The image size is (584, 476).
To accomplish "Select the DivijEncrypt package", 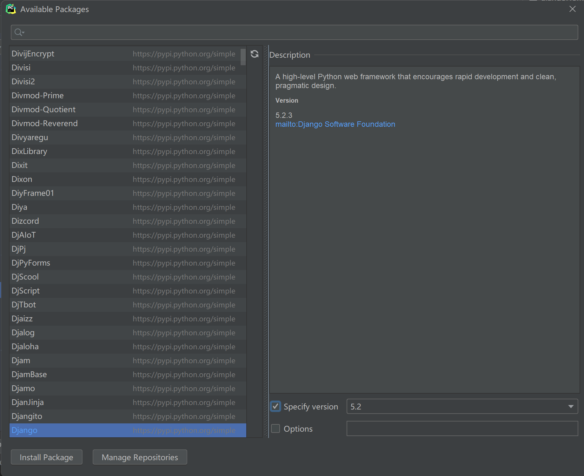I will (128, 54).
